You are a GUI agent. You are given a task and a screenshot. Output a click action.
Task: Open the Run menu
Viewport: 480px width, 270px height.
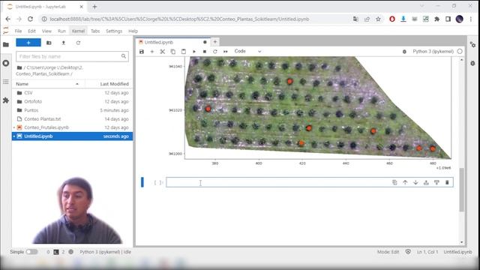click(x=61, y=31)
